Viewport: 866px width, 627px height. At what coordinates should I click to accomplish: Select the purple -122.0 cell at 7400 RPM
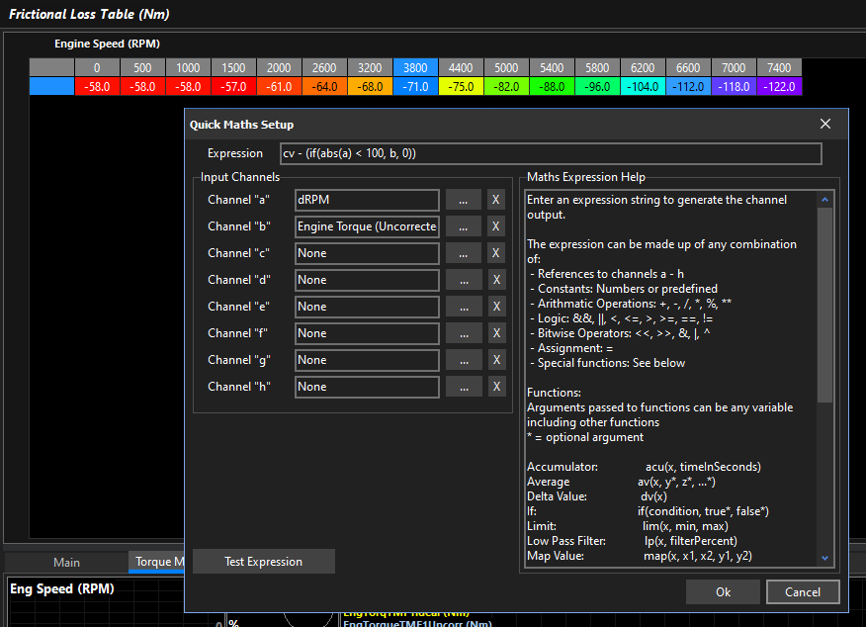pyautogui.click(x=779, y=86)
